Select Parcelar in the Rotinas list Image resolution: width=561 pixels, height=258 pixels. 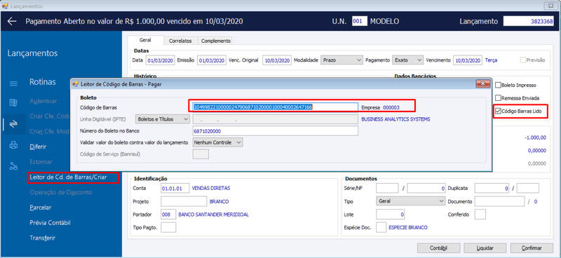point(41,208)
